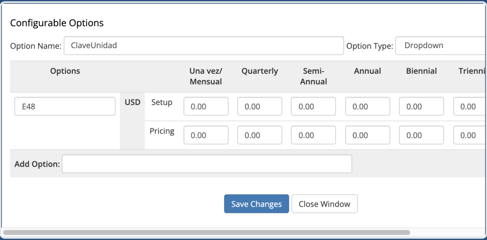Click Setup price field under Annual

coord(368,106)
